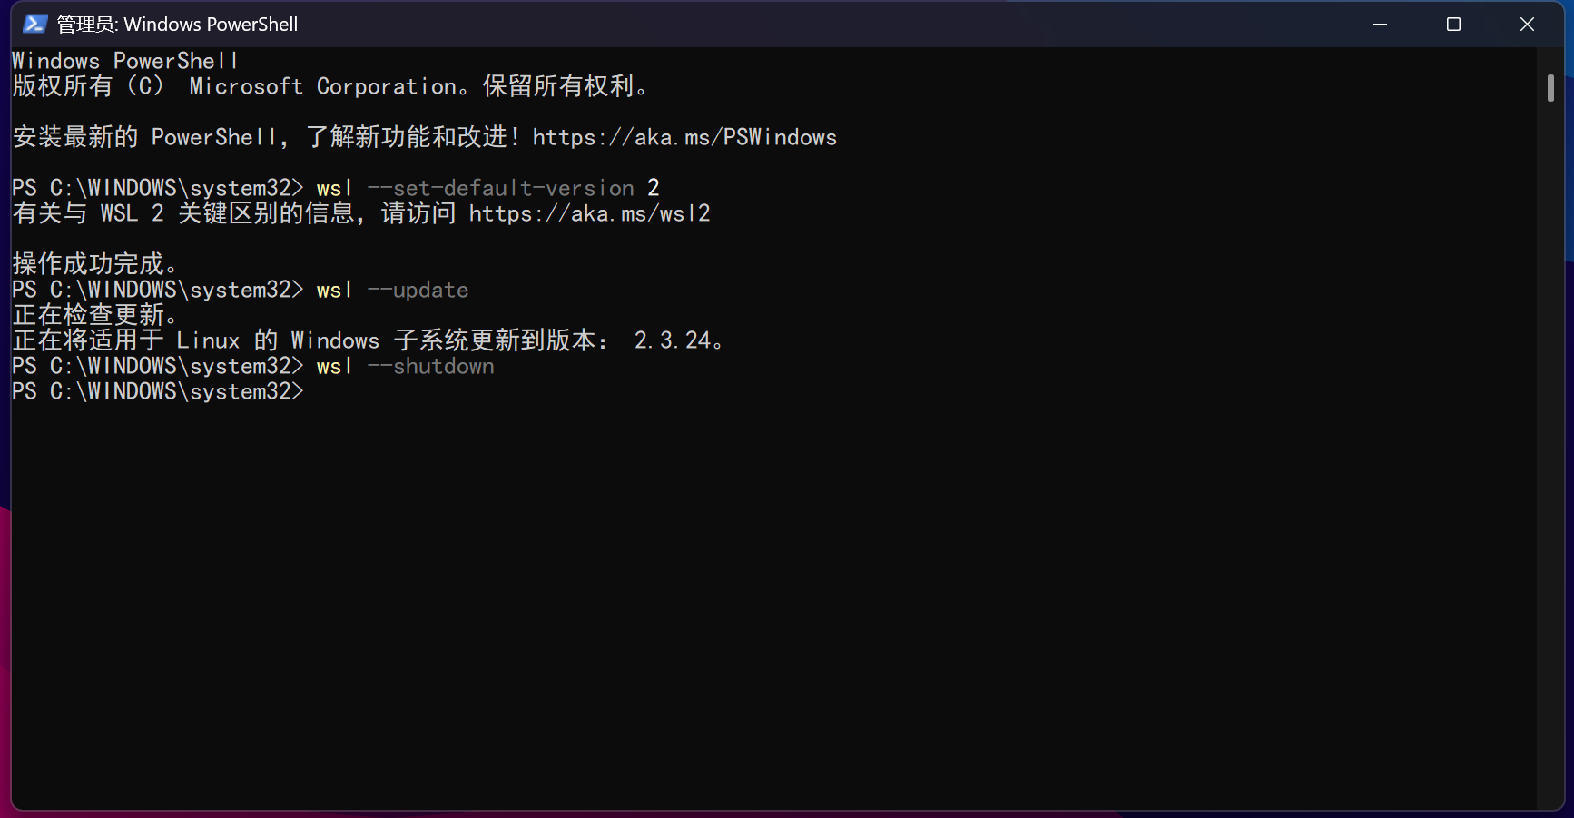This screenshot has width=1574, height=818.
Task: Click the window title '管理员: Windows PowerShell'
Action: [x=177, y=25]
